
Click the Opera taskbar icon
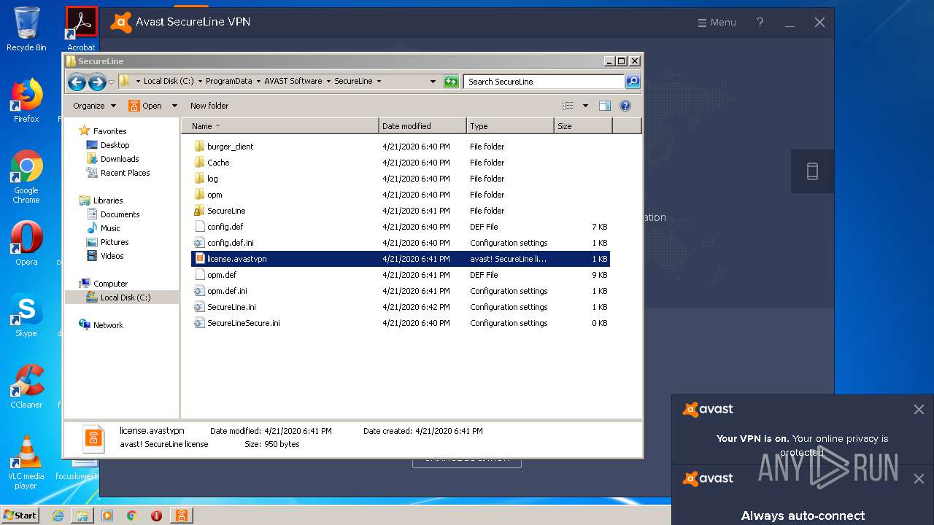156,516
